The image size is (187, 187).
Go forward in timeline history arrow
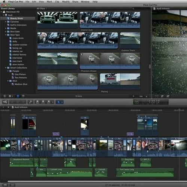click(x=8, y=107)
